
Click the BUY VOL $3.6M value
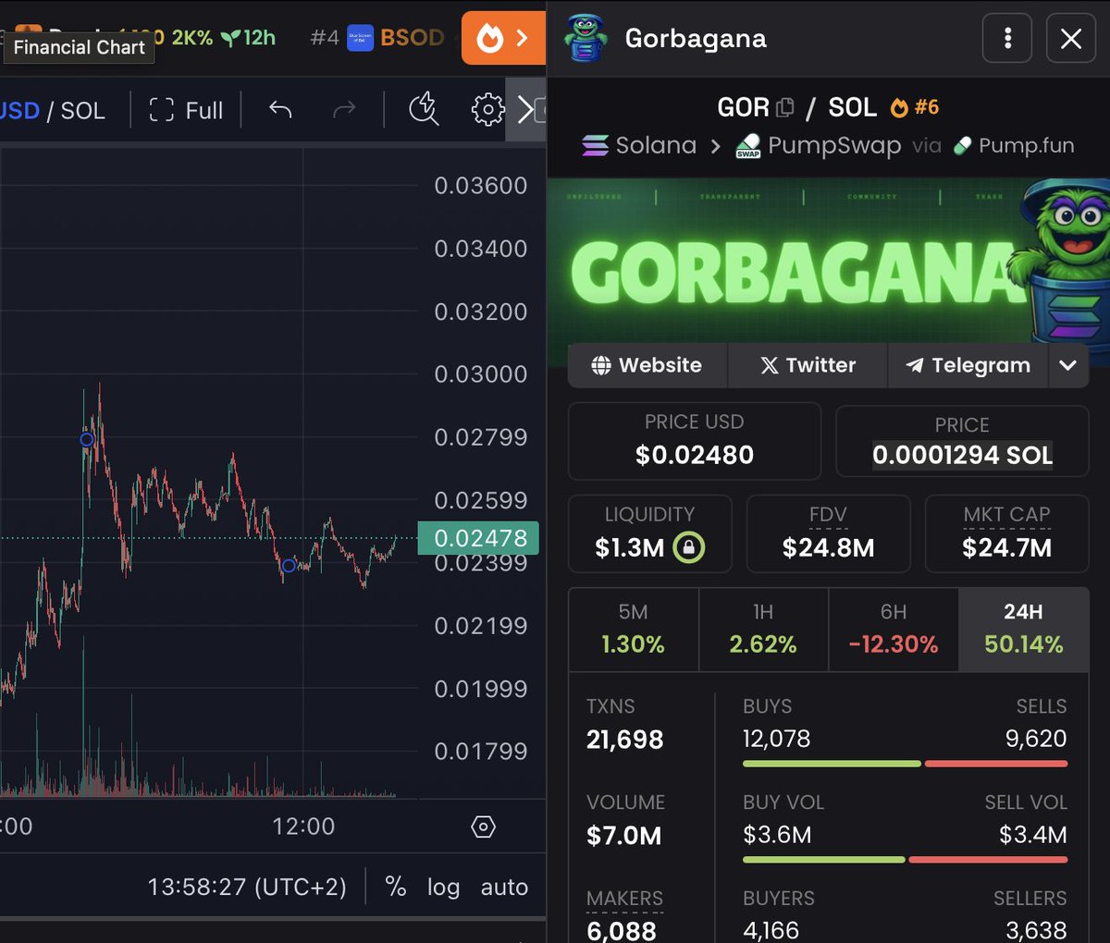point(777,835)
